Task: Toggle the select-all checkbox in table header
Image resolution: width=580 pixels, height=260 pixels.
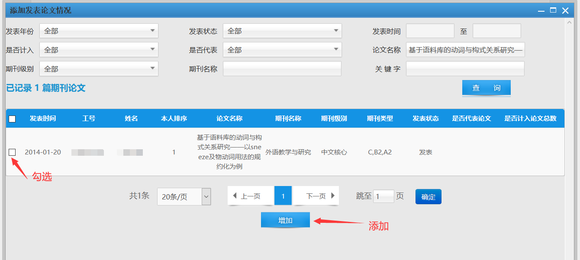Action: (12, 119)
